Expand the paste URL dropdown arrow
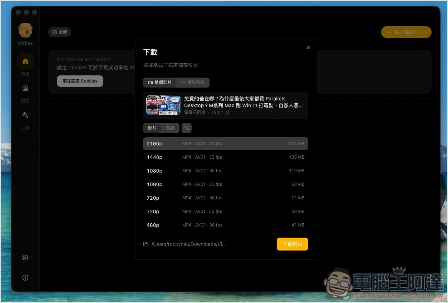 [425, 32]
